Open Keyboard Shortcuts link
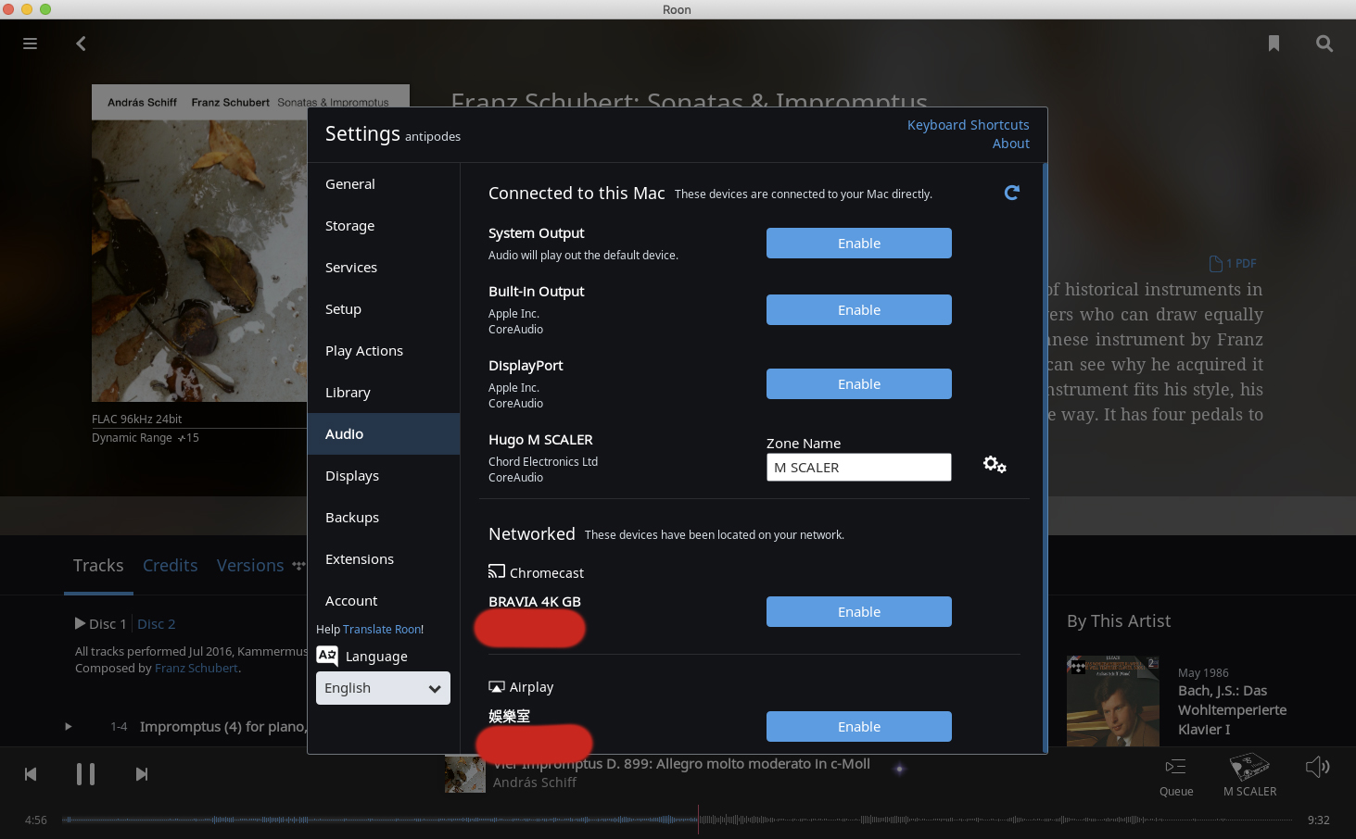This screenshot has height=839, width=1356. coord(968,125)
